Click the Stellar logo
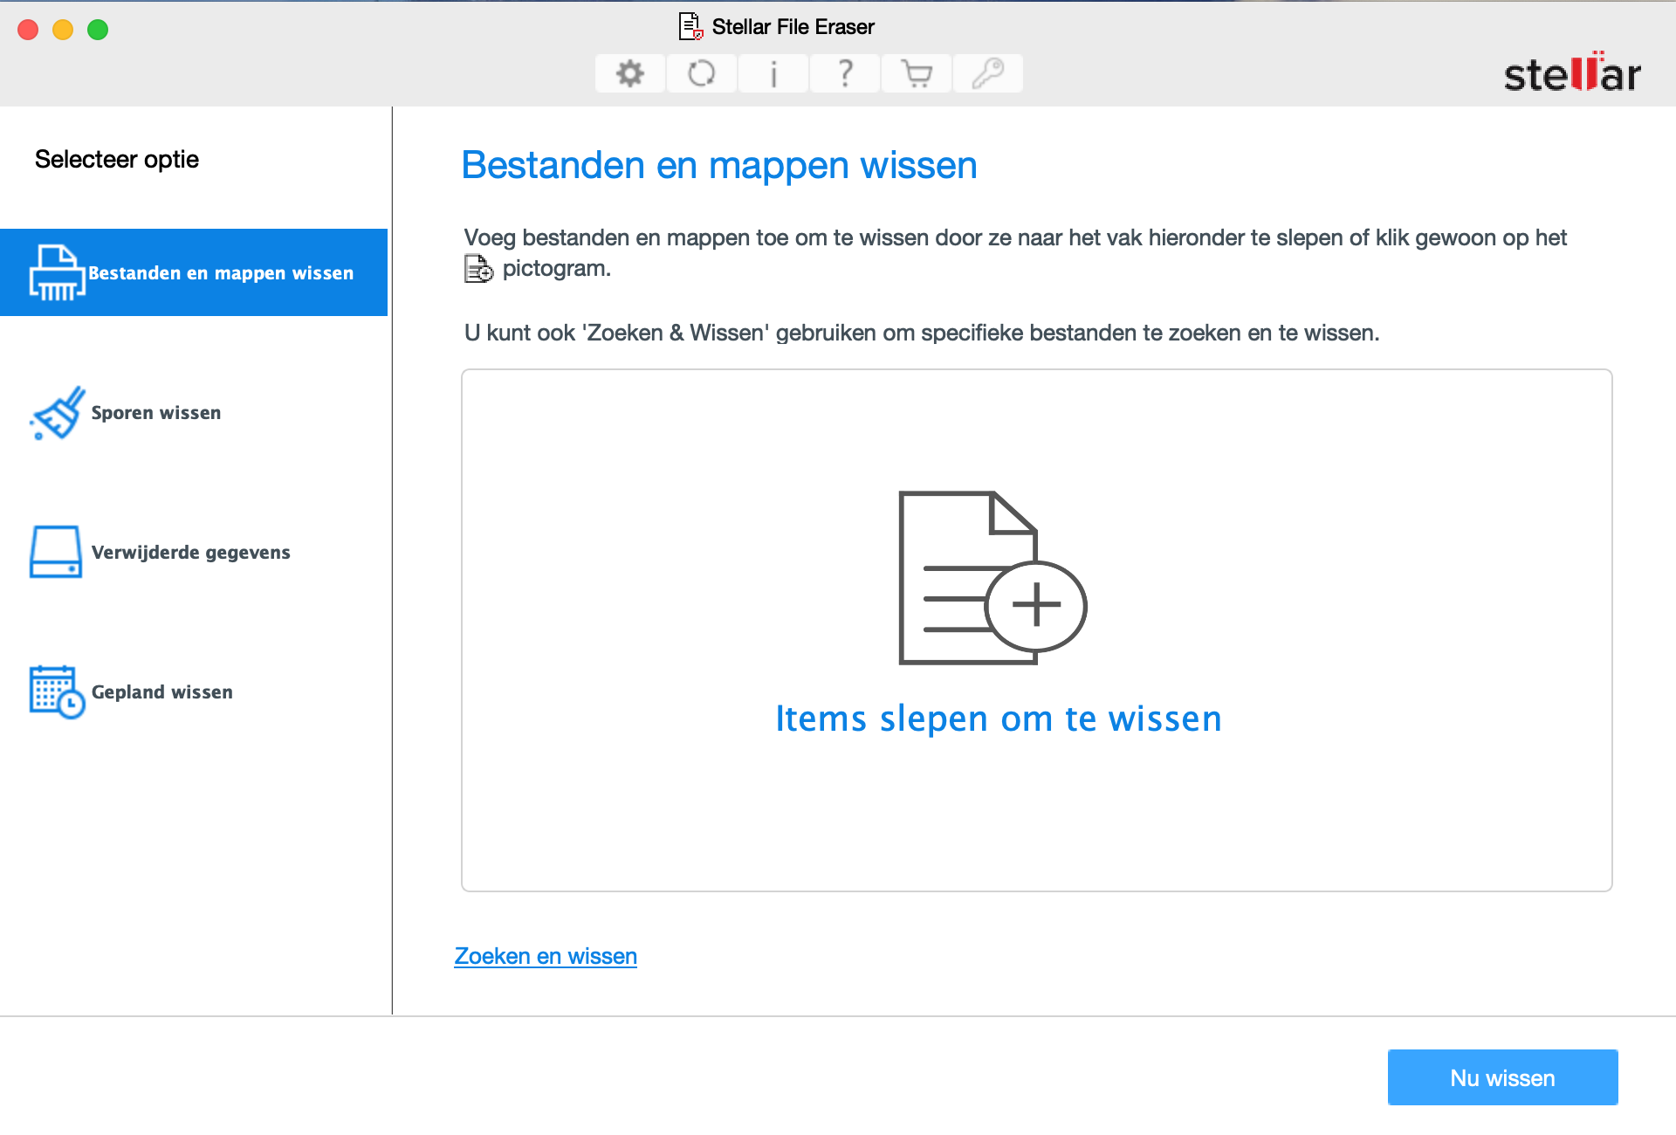Image resolution: width=1676 pixels, height=1135 pixels. tap(1572, 73)
